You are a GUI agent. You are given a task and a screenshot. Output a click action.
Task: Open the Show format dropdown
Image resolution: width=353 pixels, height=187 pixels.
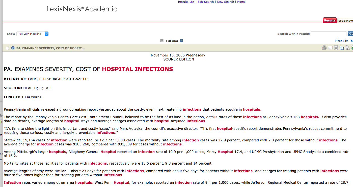pyautogui.click(x=33, y=34)
